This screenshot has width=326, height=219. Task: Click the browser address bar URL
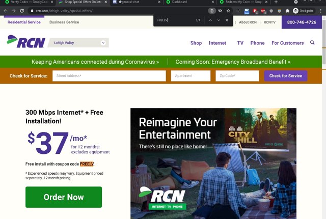64,11
